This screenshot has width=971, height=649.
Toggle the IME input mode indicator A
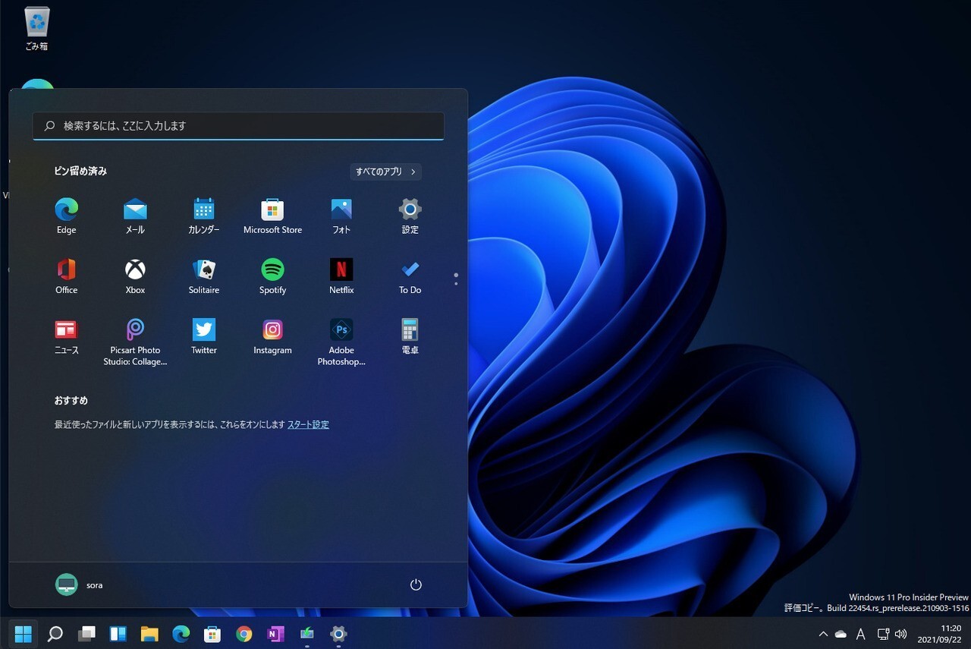861,634
